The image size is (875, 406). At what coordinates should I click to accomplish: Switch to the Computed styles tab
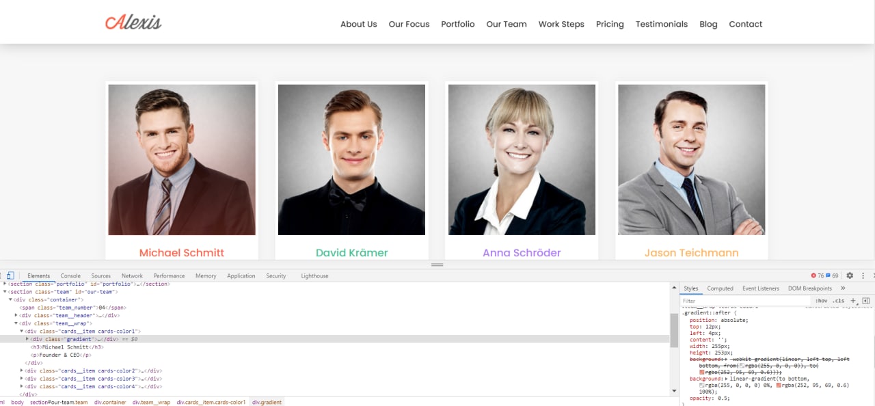click(x=720, y=288)
